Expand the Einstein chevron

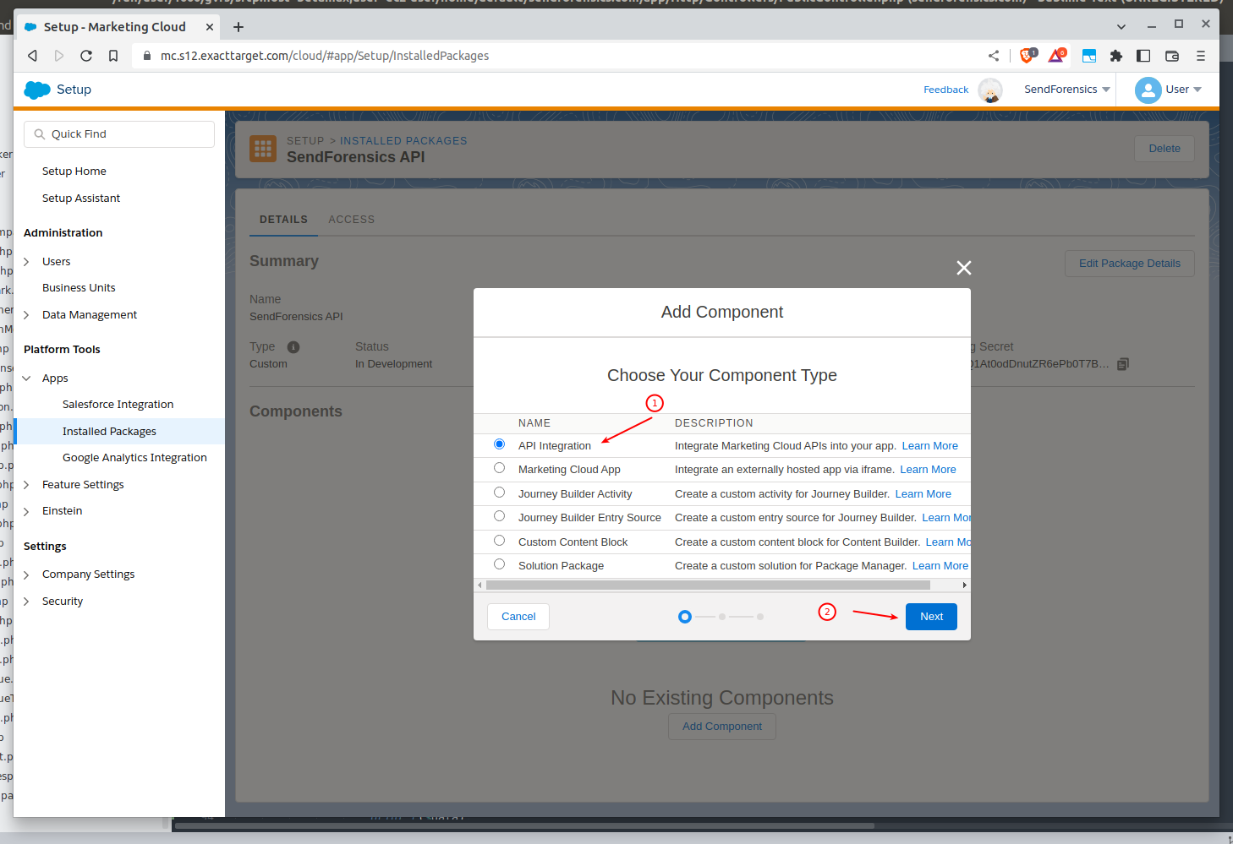coord(26,511)
